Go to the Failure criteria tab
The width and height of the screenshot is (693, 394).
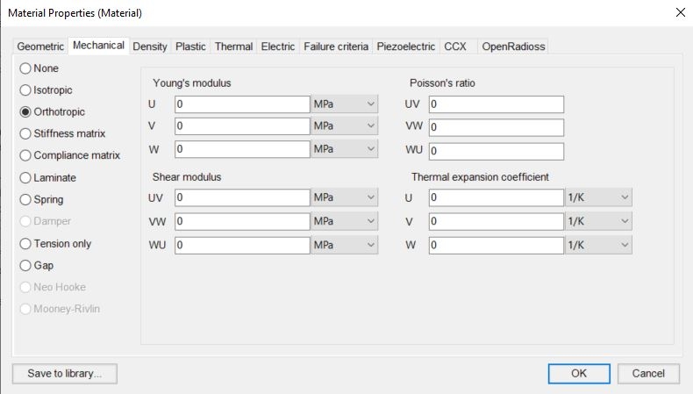coord(336,47)
